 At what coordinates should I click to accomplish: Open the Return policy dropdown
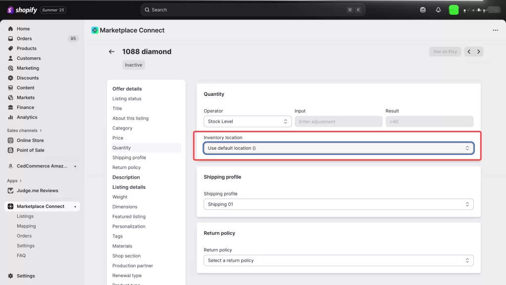pos(338,260)
